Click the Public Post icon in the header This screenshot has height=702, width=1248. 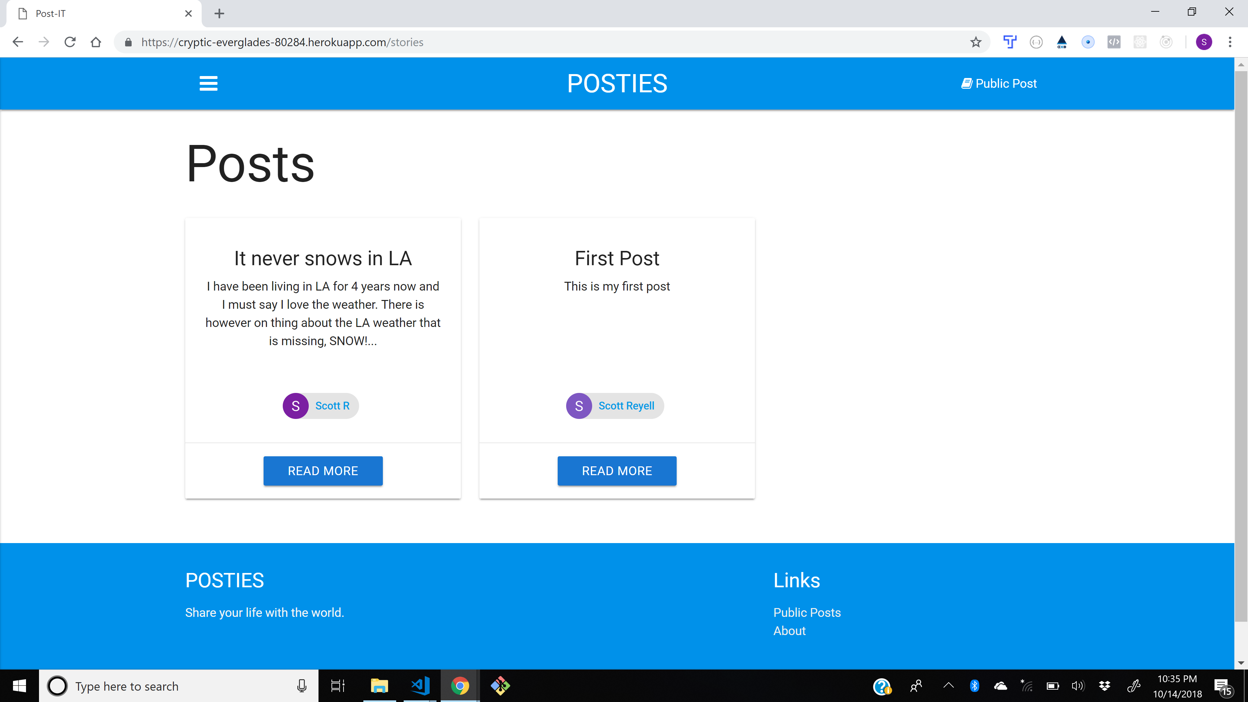(x=967, y=83)
